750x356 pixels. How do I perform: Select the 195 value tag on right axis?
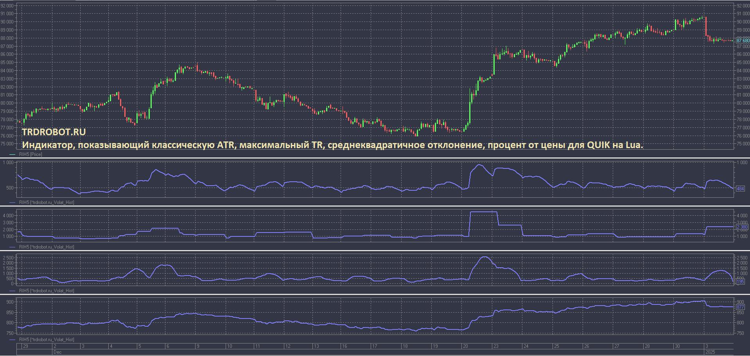tap(740, 282)
